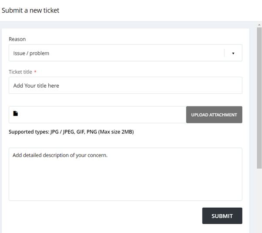Click the Submit a new ticket heading
262x233 pixels.
click(30, 10)
